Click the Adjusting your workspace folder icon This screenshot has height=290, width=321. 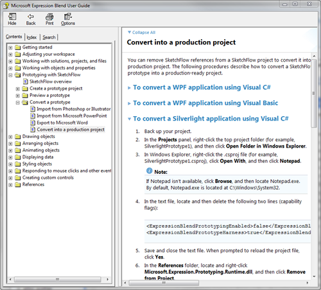click(x=18, y=54)
